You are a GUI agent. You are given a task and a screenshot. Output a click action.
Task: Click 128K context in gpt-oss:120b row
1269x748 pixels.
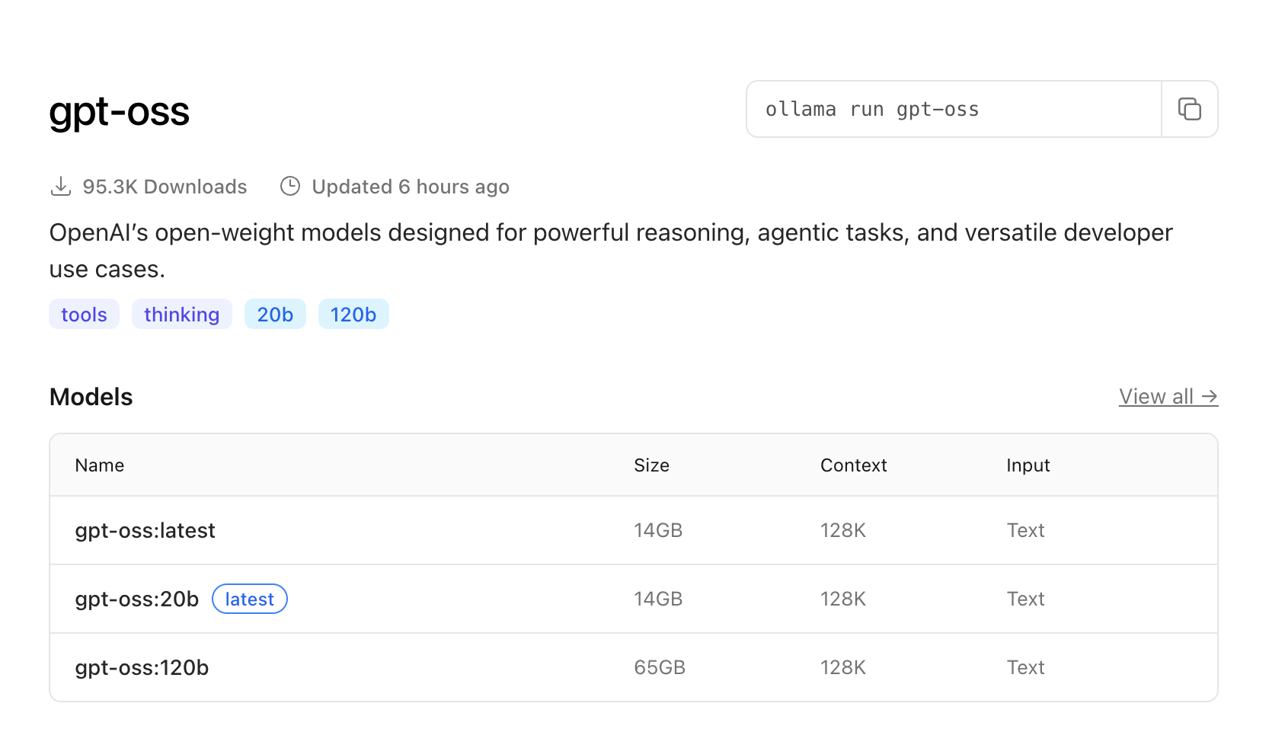click(x=842, y=667)
